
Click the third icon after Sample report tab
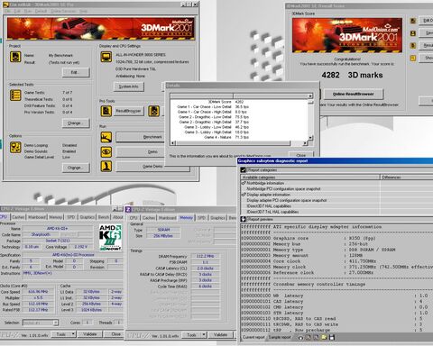point(316,338)
